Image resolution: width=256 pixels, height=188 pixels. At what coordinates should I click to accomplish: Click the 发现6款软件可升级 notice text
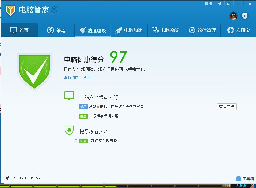(116, 107)
